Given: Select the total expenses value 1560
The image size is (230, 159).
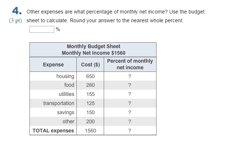Looking at the screenshot, I should (91, 131).
